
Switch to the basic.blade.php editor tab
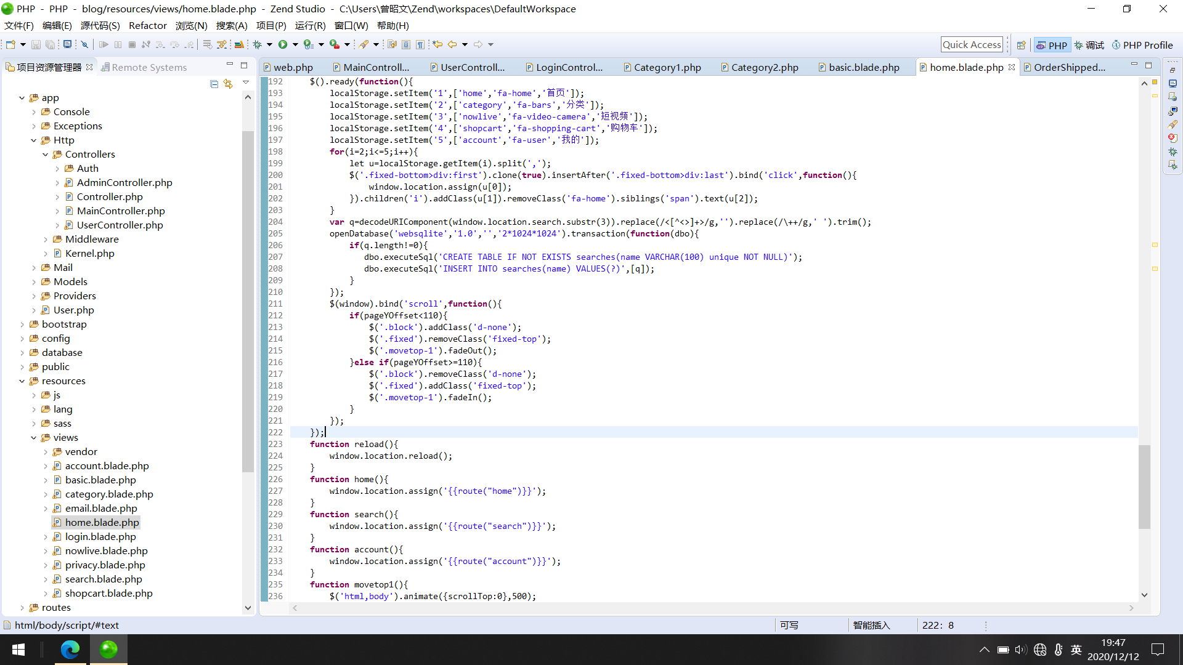click(863, 67)
